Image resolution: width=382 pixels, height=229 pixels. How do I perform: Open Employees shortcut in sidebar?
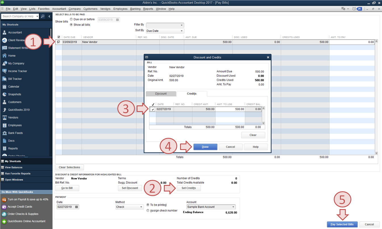coord(15,125)
